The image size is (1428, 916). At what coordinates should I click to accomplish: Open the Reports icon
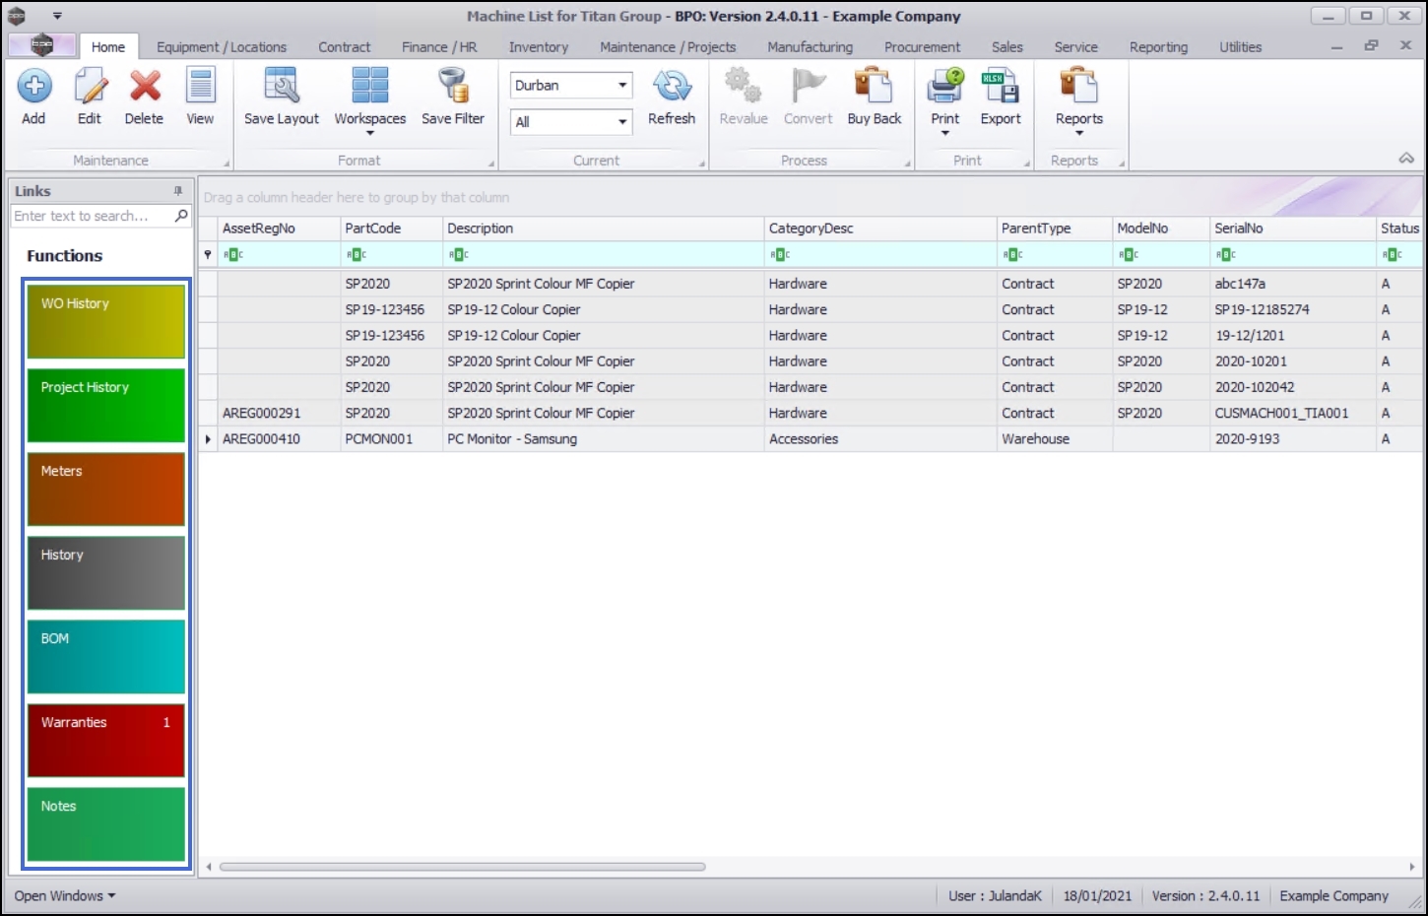tap(1079, 86)
